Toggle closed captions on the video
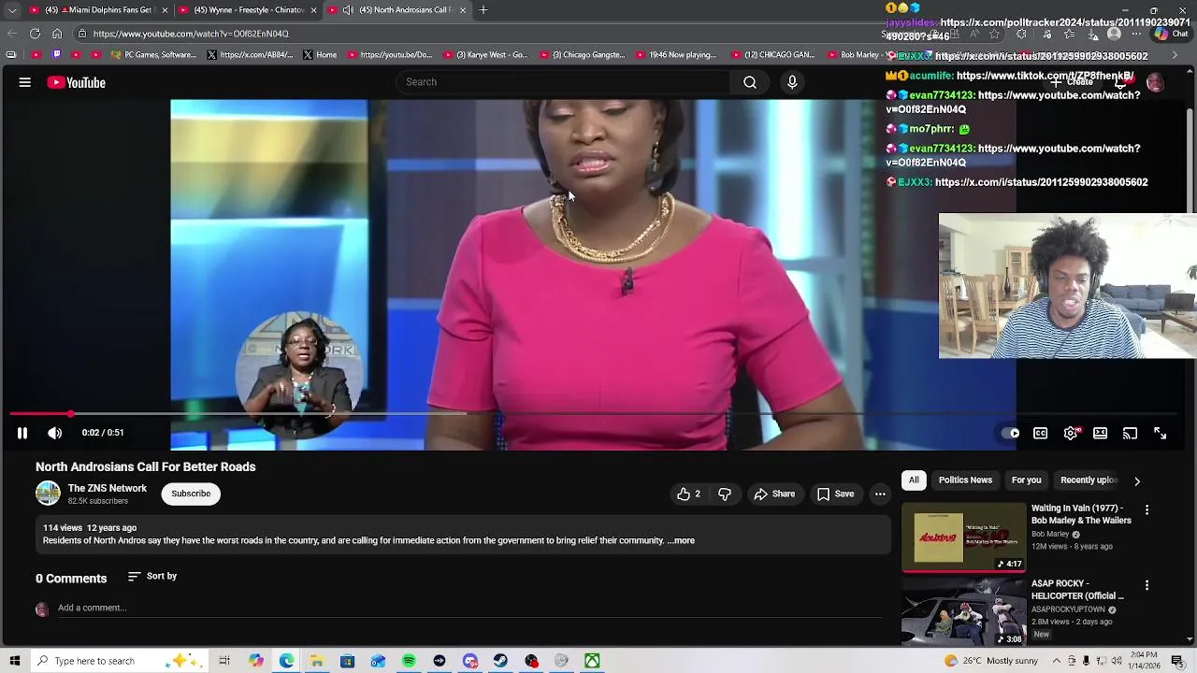The height and width of the screenshot is (673, 1197). point(1040,433)
